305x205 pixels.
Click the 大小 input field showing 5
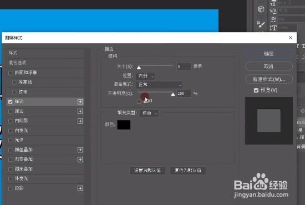(184, 66)
